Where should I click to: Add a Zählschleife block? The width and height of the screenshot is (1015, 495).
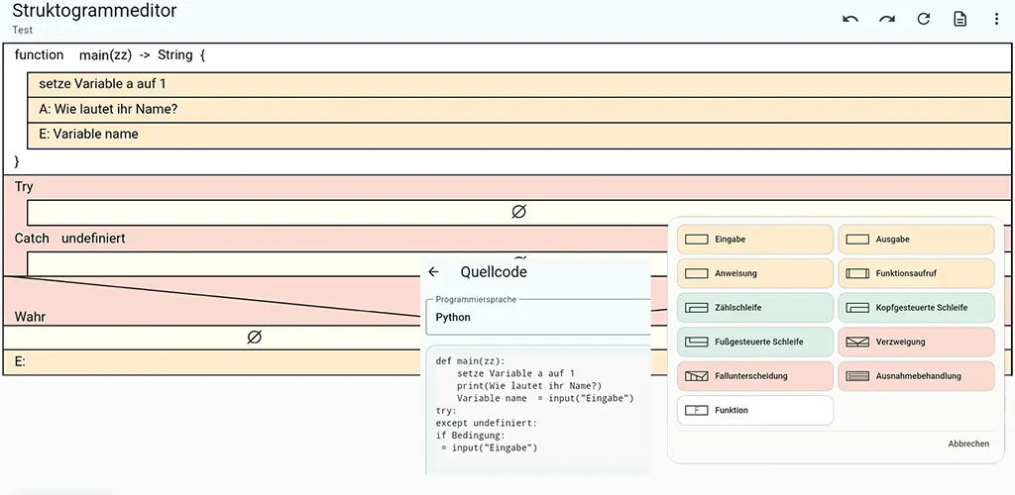(754, 308)
